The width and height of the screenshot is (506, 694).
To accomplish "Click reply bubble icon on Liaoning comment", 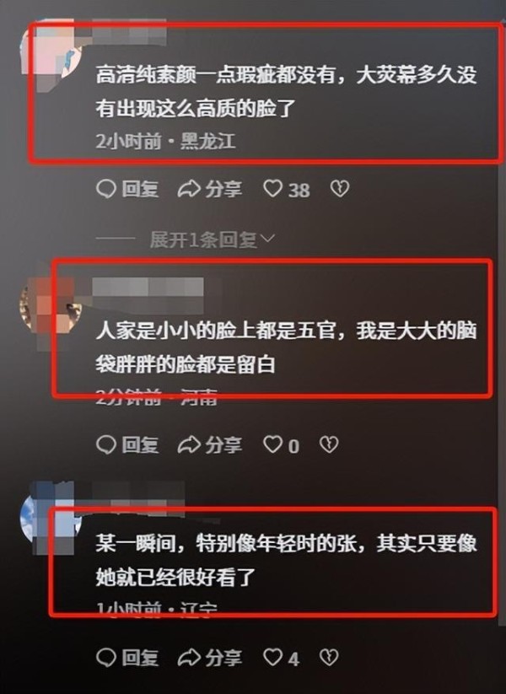I will pyautogui.click(x=105, y=658).
